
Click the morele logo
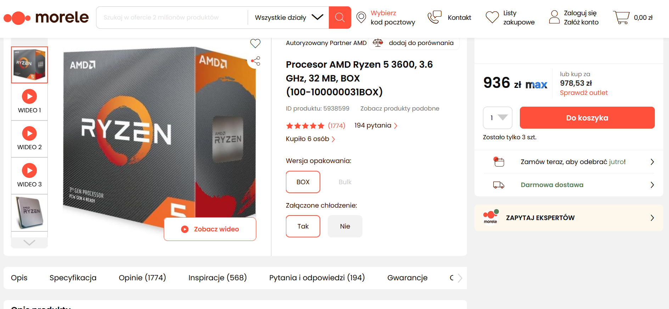point(46,17)
